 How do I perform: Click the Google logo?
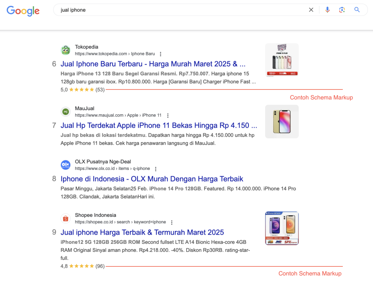[23, 11]
